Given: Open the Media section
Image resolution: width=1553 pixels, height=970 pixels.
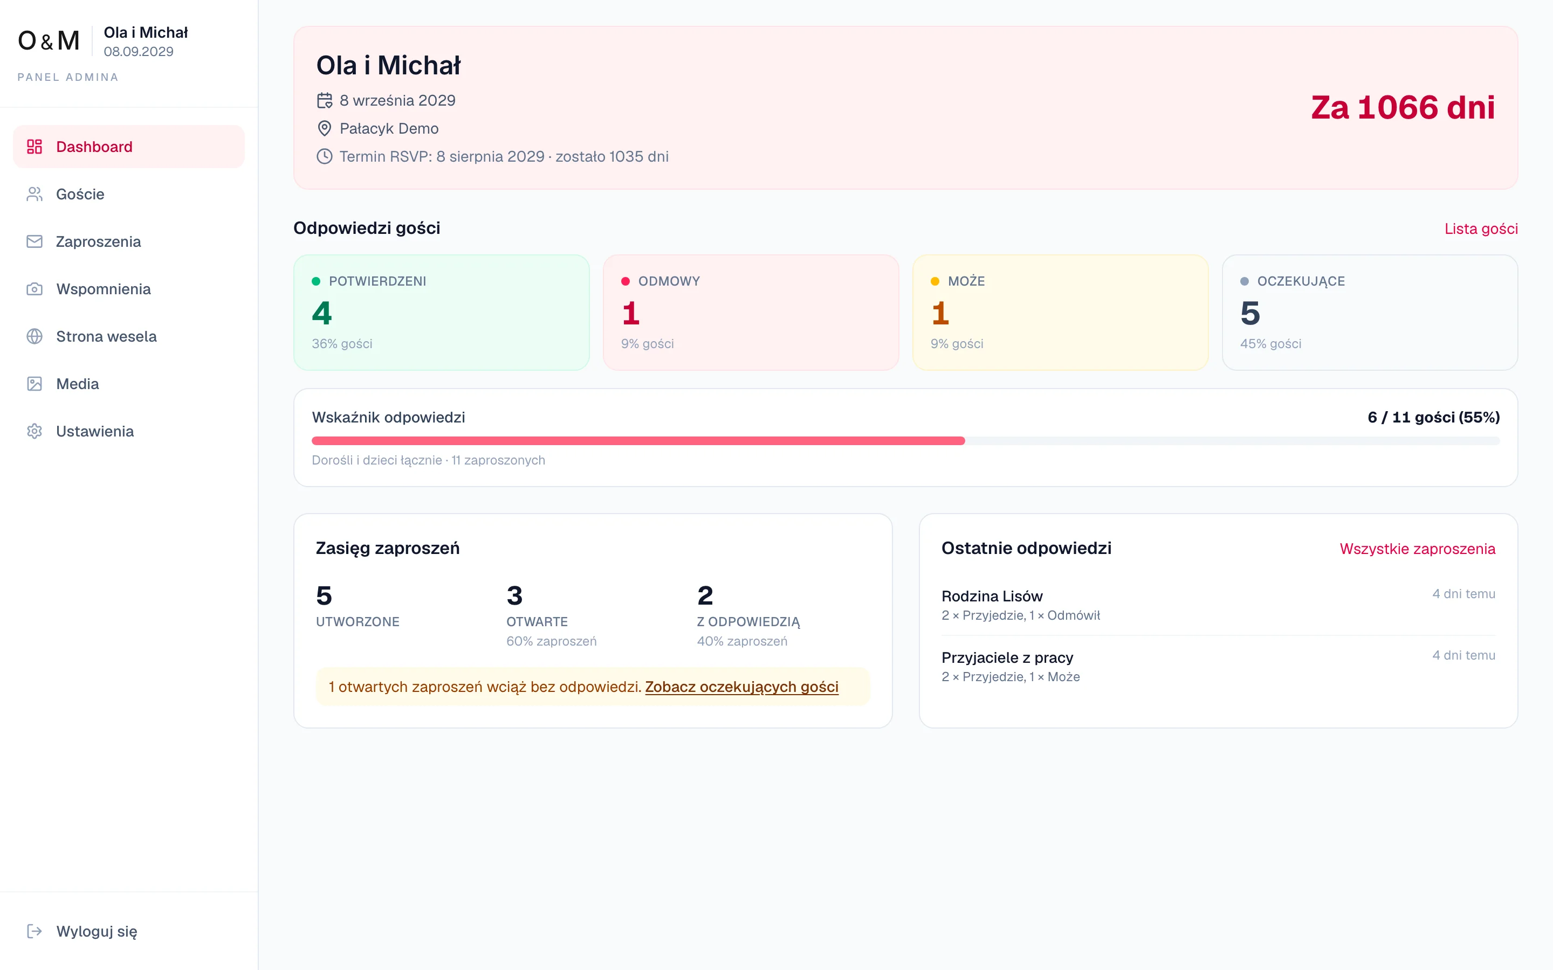Looking at the screenshot, I should 129,384.
